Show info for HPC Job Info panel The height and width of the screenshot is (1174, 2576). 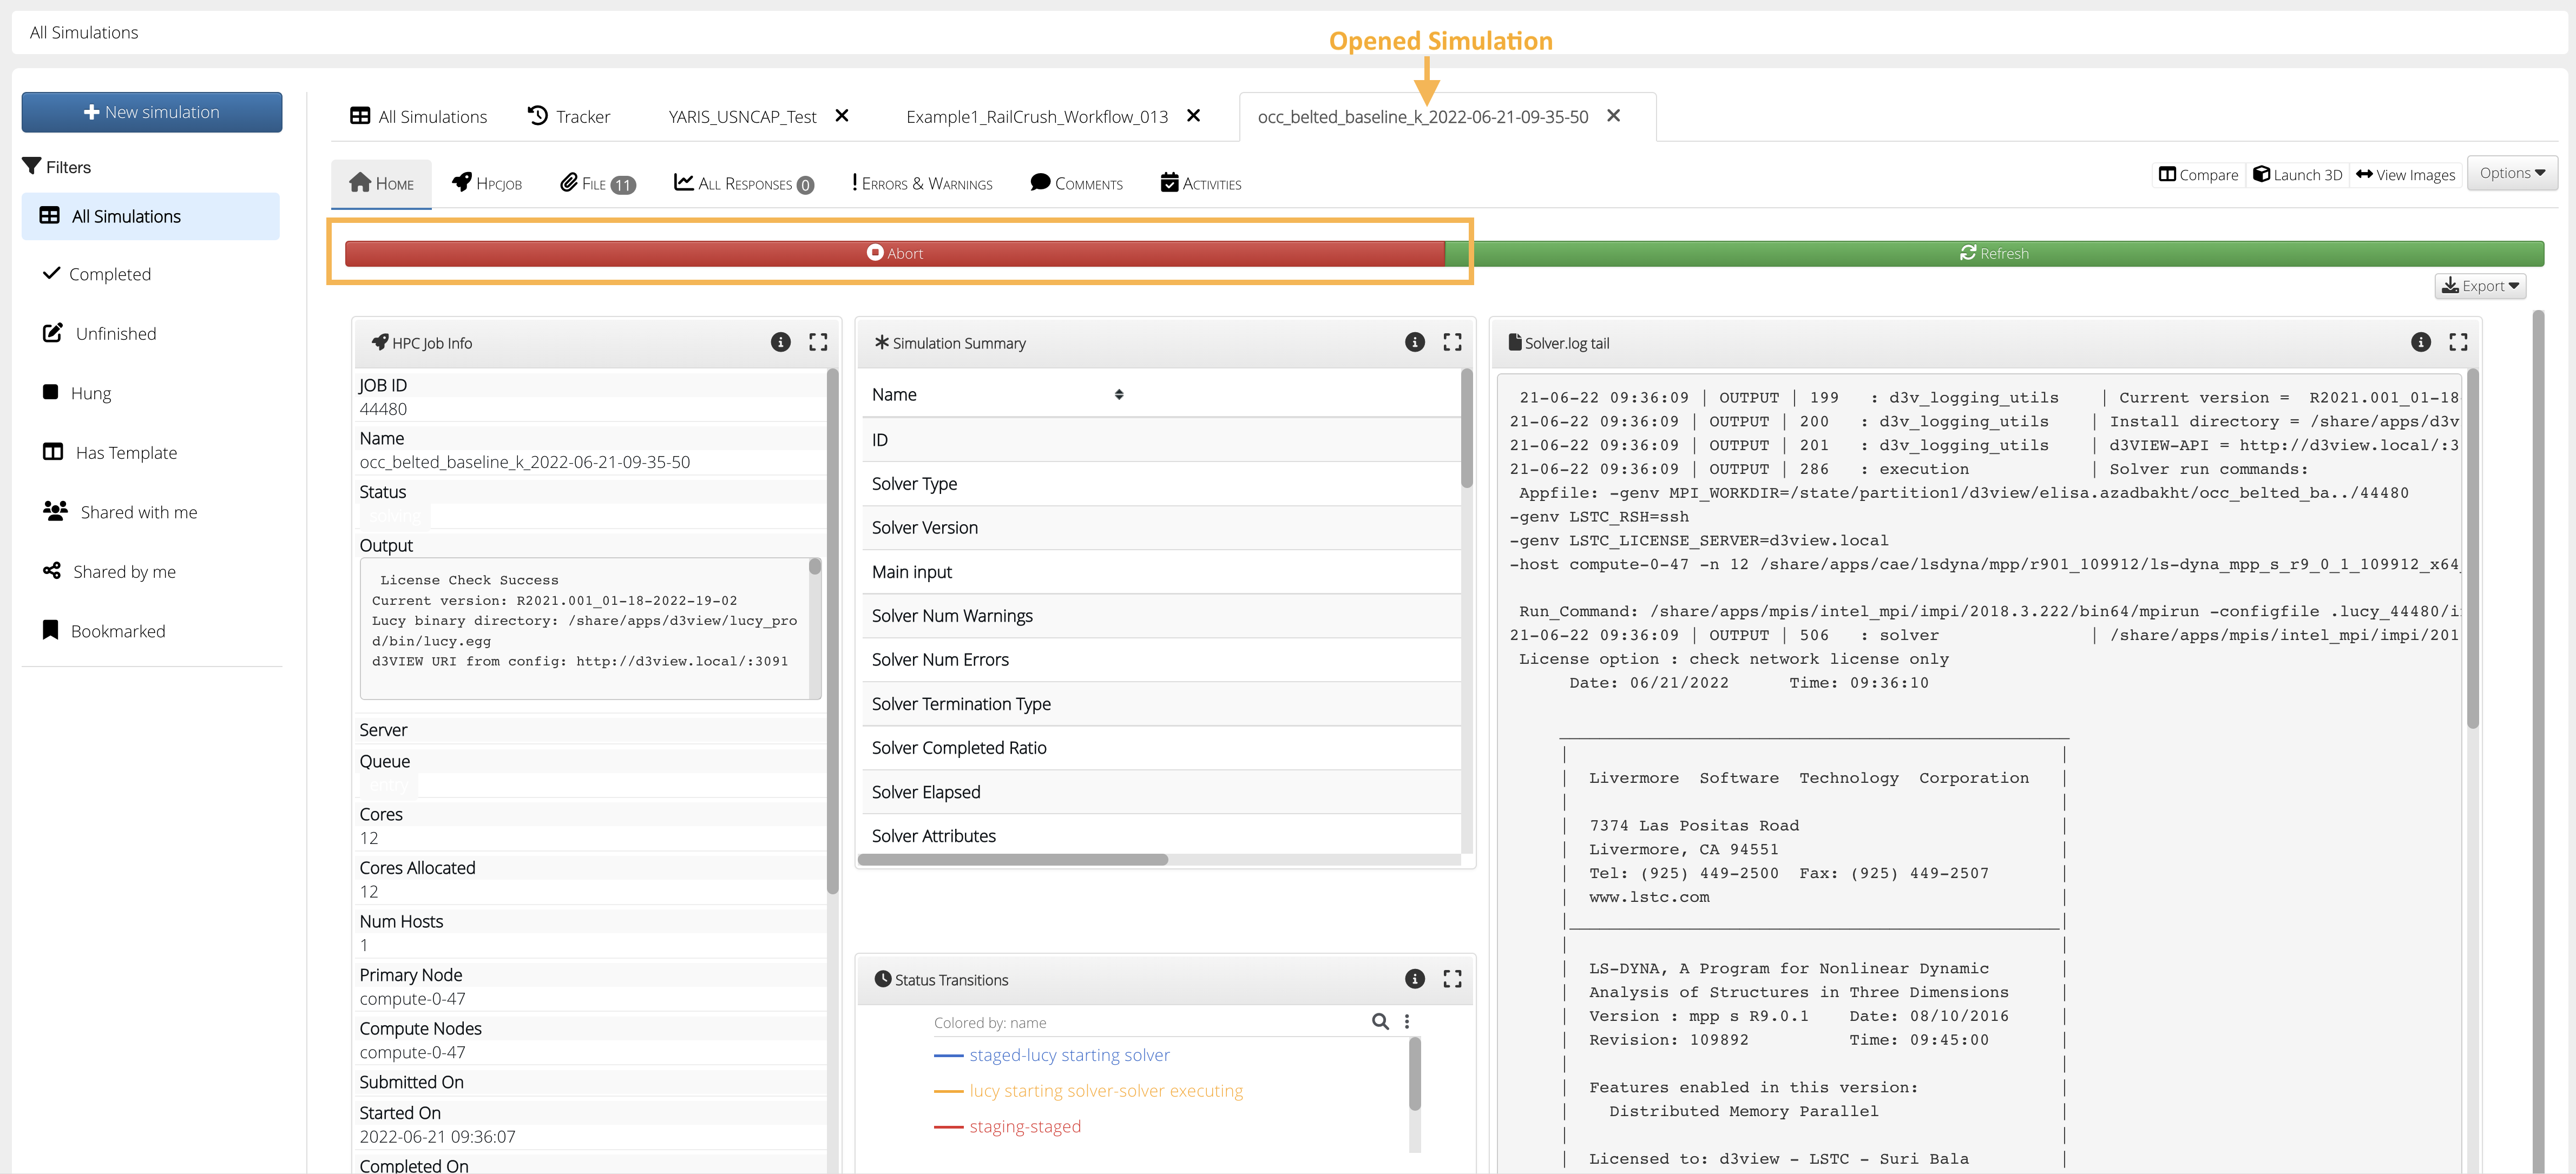click(x=781, y=342)
